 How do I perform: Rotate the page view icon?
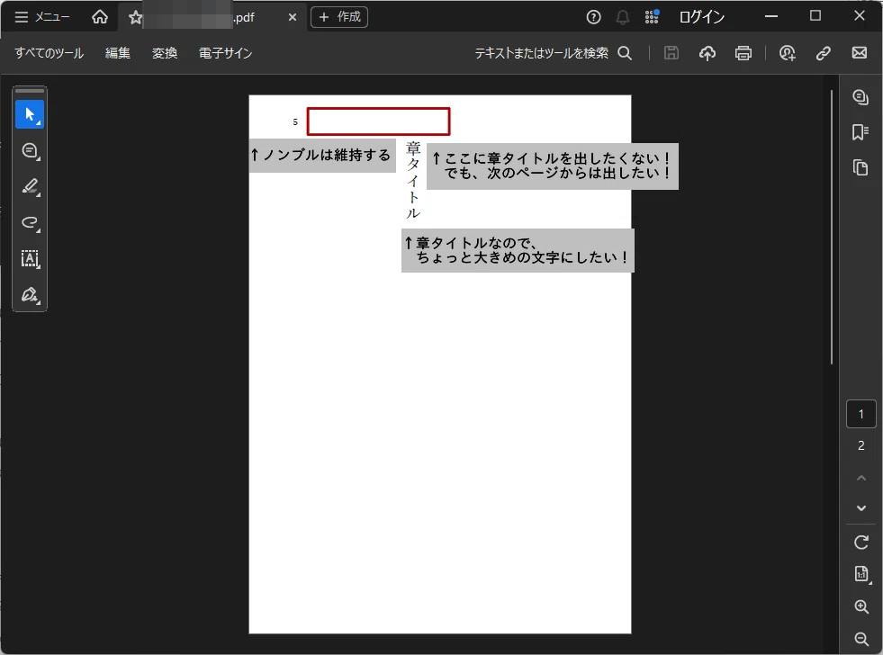861,543
